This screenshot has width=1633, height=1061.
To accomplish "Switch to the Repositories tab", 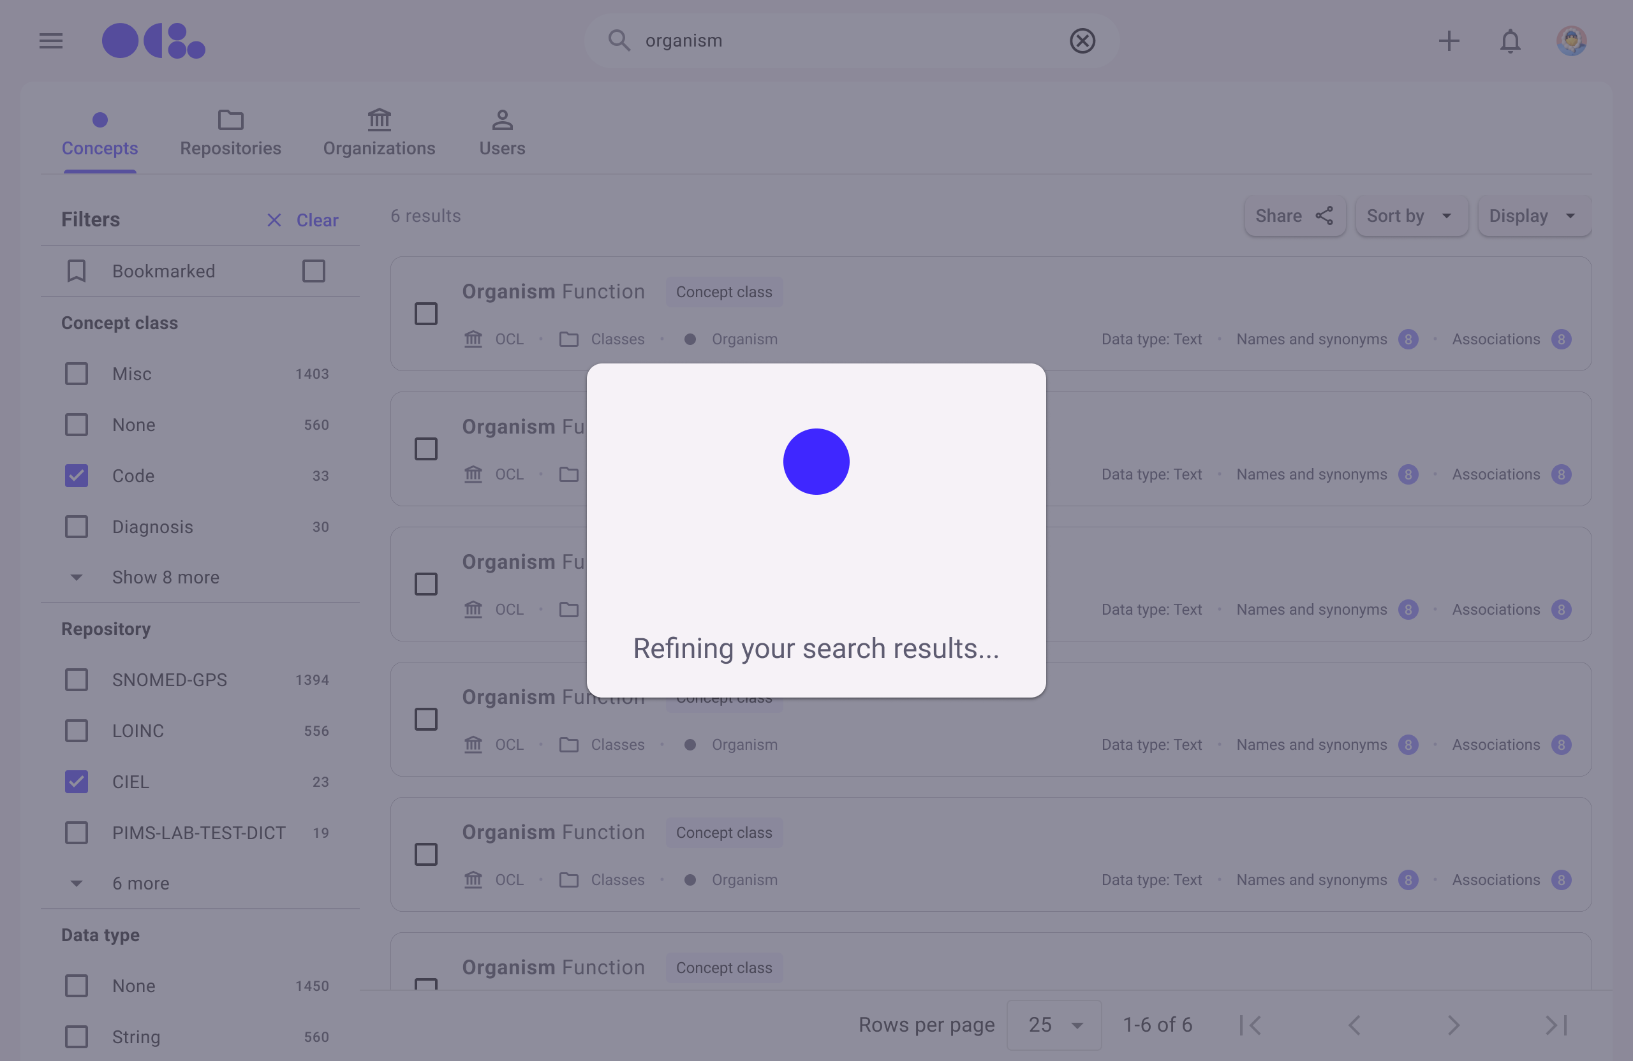I will [230, 133].
